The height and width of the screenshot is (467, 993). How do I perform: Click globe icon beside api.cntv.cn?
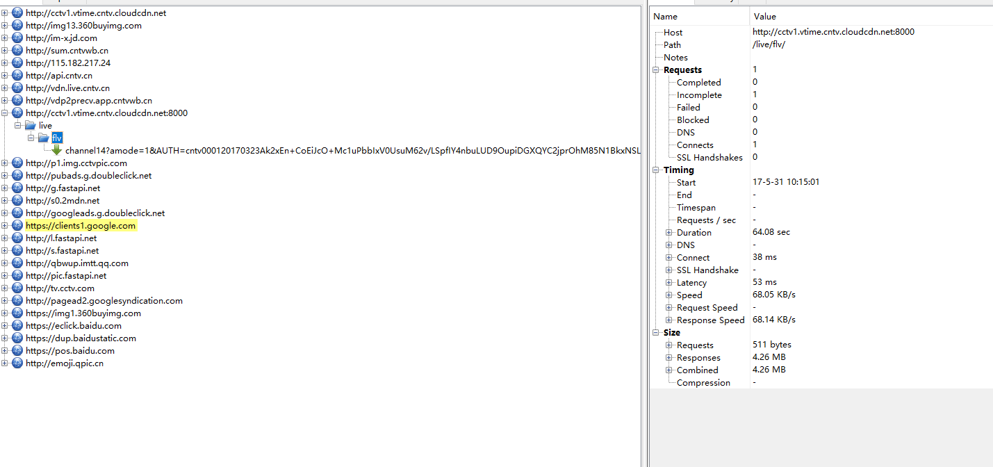(x=17, y=76)
